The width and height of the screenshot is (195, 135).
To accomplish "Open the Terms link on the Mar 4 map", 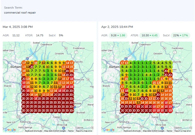I will (x=71, y=131).
